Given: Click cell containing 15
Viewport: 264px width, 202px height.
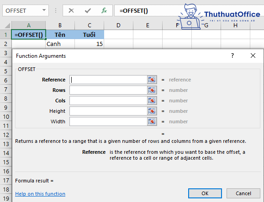Looking at the screenshot, I should [90, 44].
